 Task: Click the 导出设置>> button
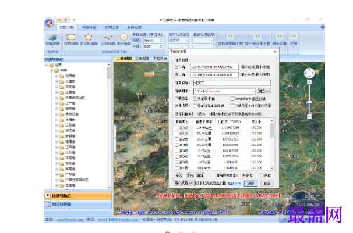tap(183, 183)
